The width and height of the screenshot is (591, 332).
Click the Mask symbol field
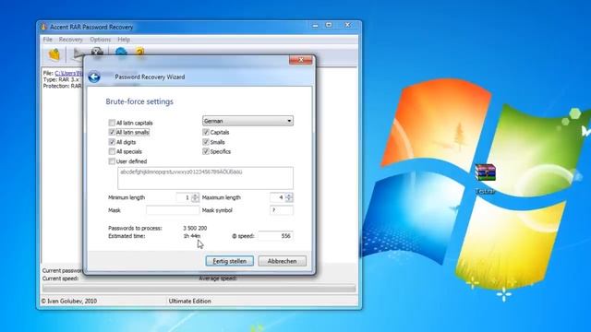pos(282,210)
